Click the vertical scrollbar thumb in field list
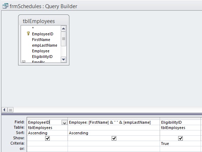This screenshot has height=152, width=202. point(63,39)
